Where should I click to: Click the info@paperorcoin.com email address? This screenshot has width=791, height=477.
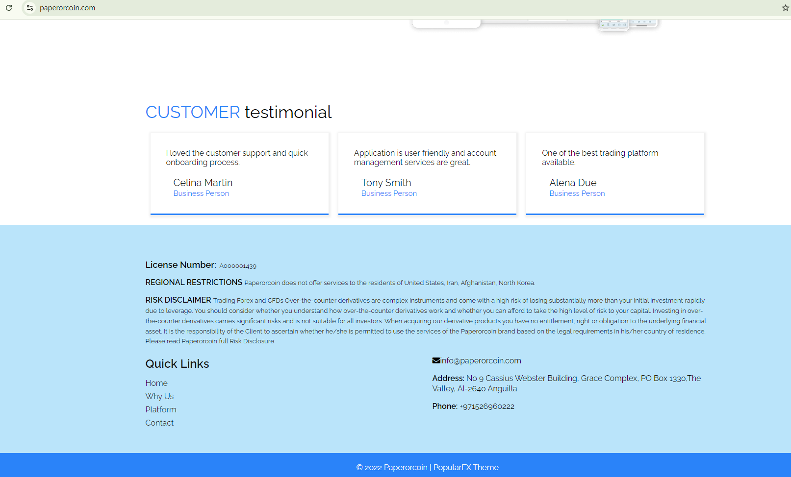[x=481, y=361]
